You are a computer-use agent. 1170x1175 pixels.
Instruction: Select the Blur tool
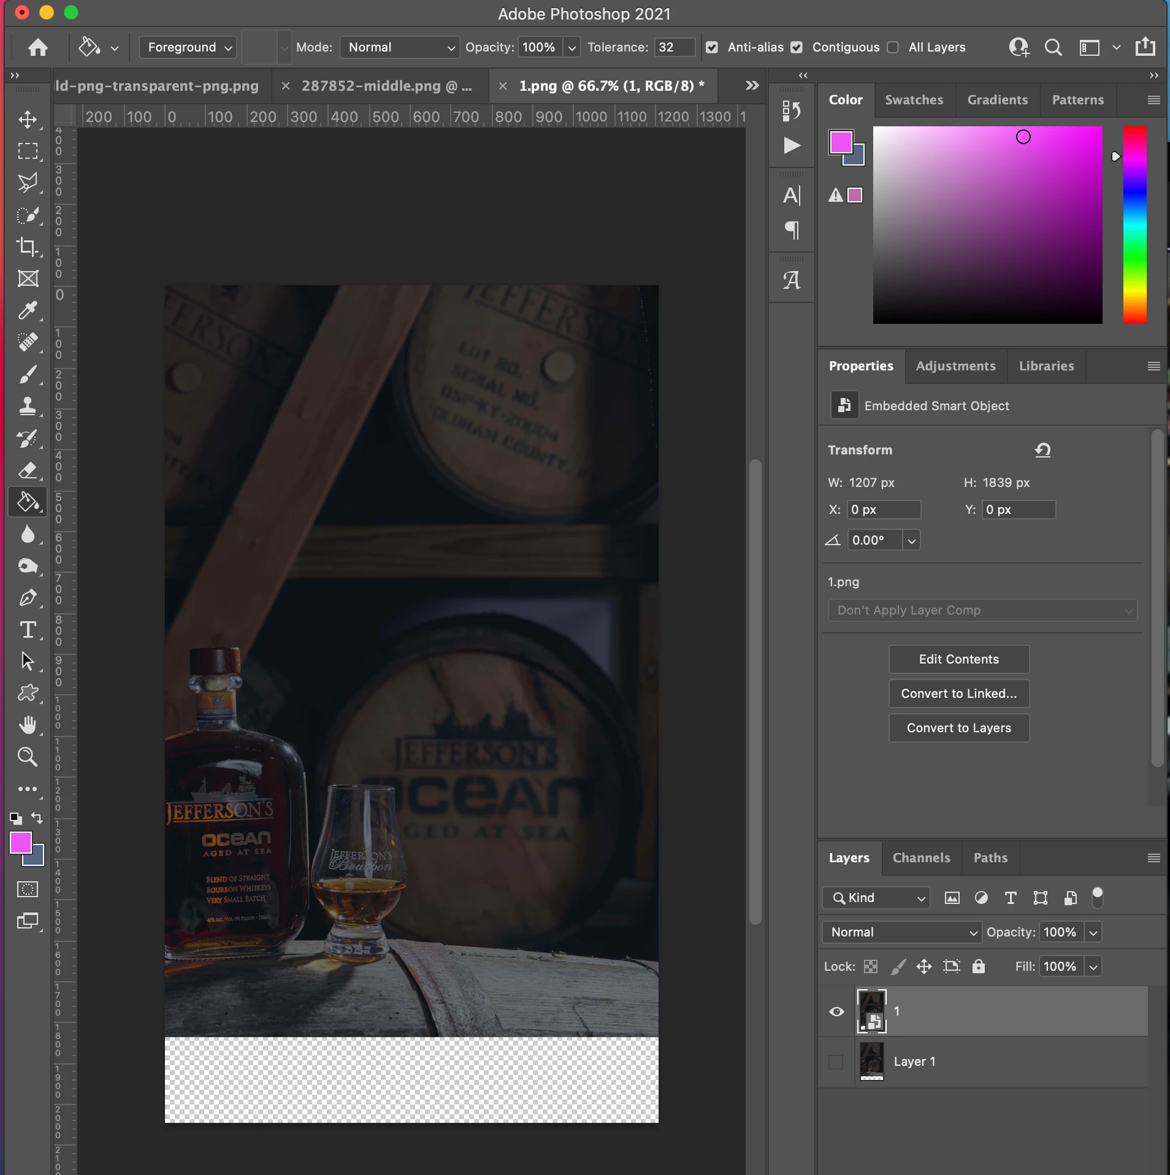[28, 534]
